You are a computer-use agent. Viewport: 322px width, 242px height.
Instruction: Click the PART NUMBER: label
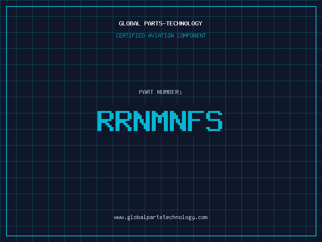pos(161,92)
